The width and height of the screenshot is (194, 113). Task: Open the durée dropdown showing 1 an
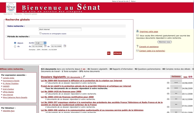tap(41, 43)
